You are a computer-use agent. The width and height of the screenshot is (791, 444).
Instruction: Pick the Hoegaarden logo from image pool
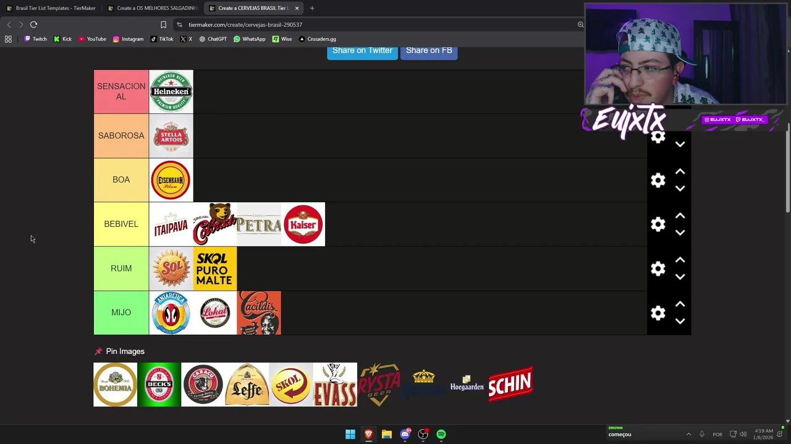[x=467, y=385]
